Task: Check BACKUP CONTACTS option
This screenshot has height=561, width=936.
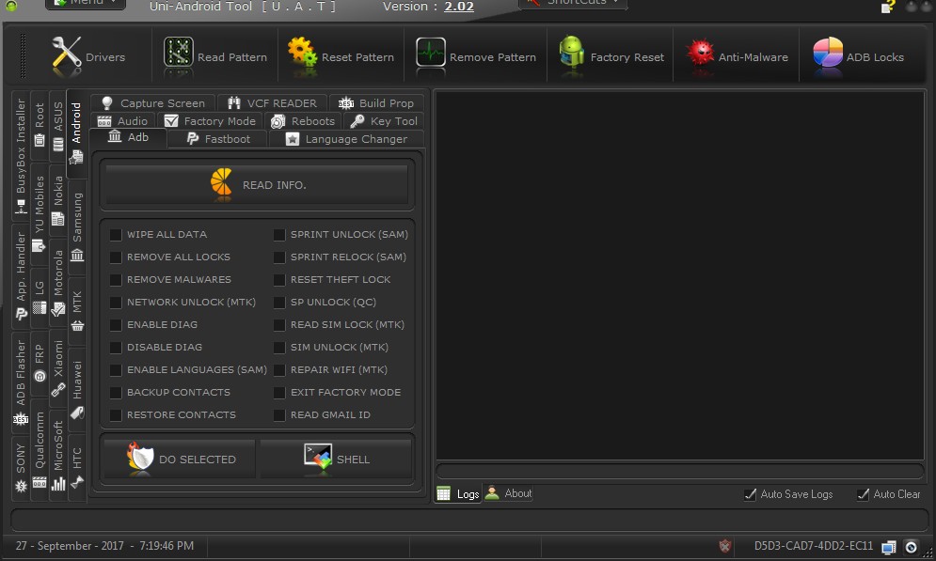Action: click(116, 392)
